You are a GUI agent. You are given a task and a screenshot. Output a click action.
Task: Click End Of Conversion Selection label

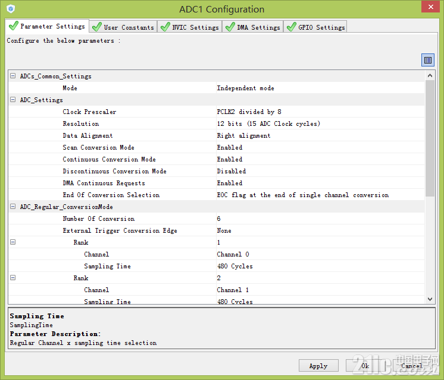111,195
